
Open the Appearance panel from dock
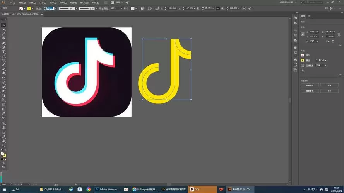click(x=295, y=47)
